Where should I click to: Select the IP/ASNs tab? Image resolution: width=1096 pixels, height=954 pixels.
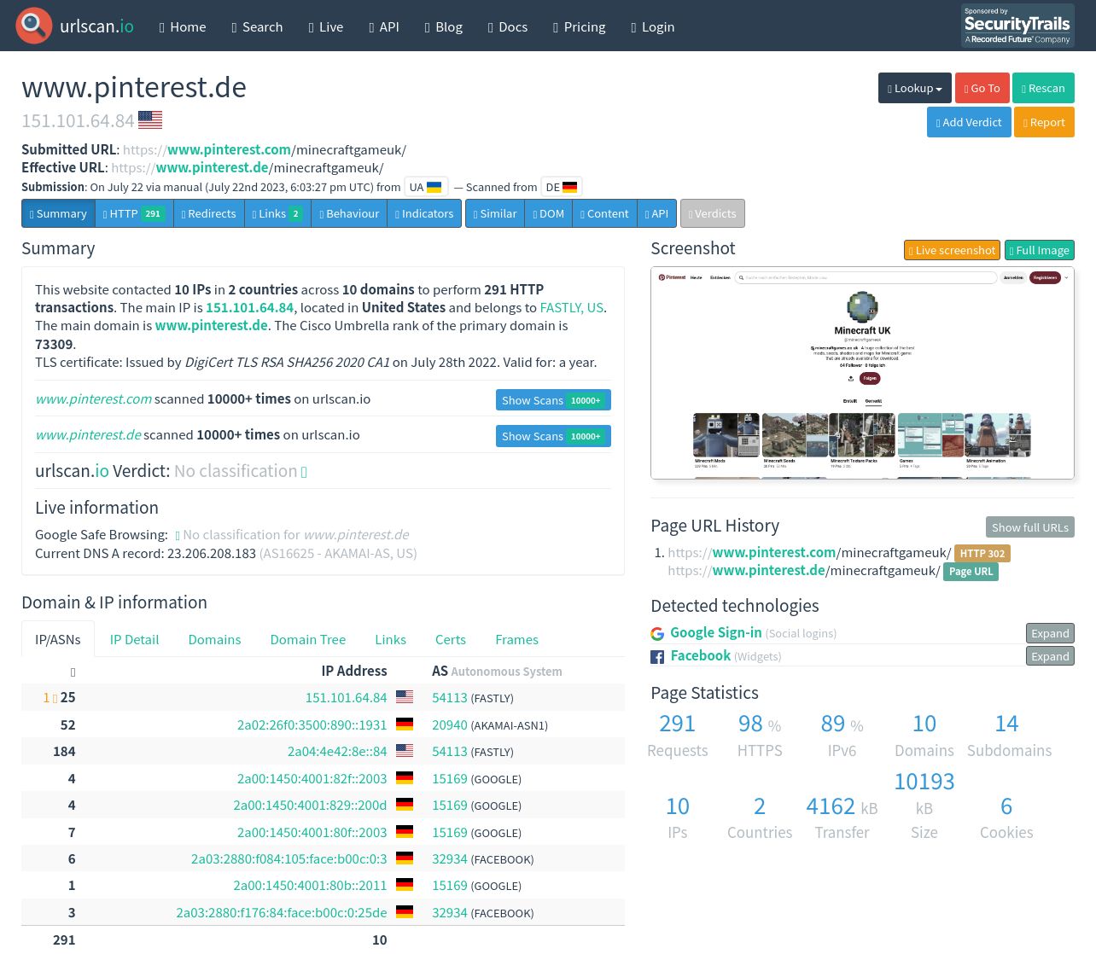58,639
